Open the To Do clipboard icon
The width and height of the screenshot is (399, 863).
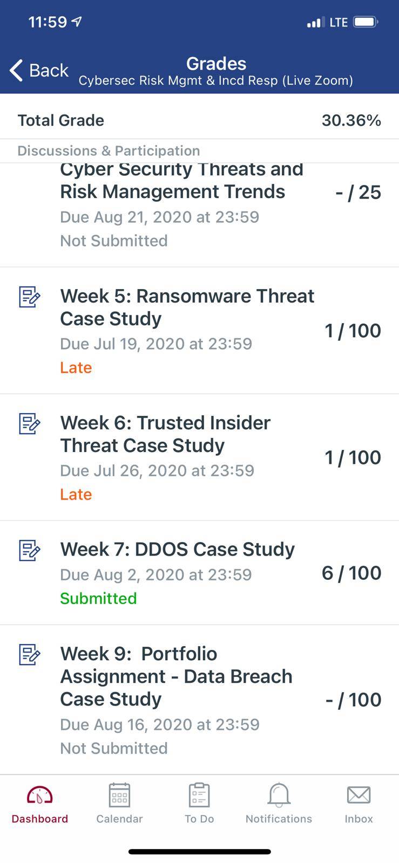tap(199, 795)
